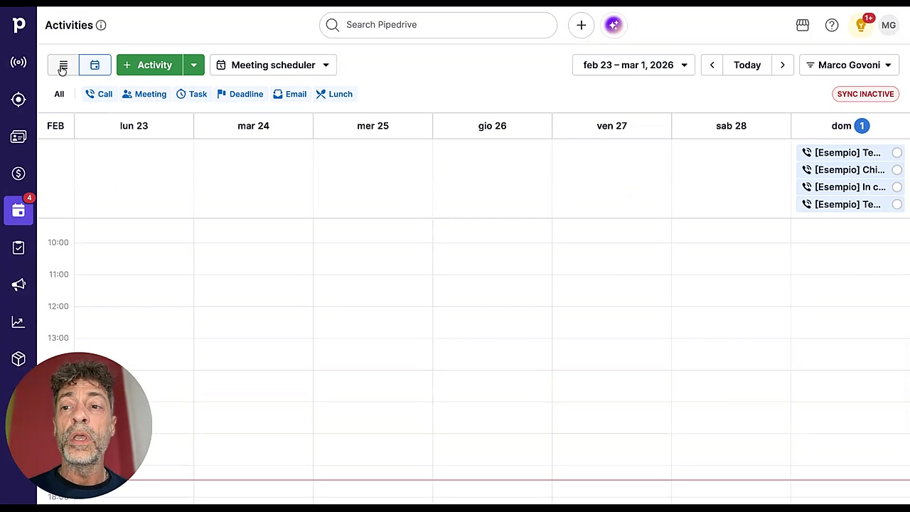Open Campaigns megaphone sidebar icon
The height and width of the screenshot is (512, 910).
18,284
